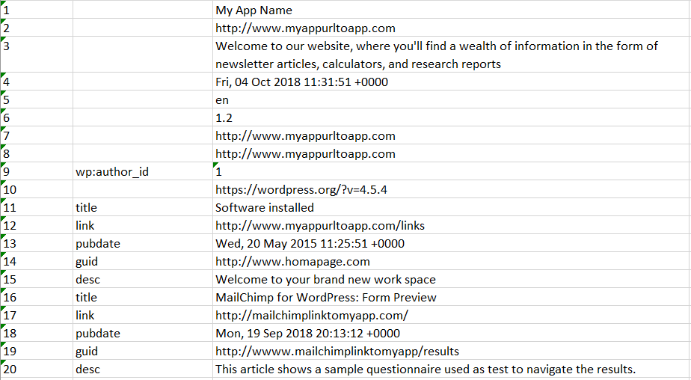Select the "My App Name" cell
The height and width of the screenshot is (380, 691).
click(254, 10)
